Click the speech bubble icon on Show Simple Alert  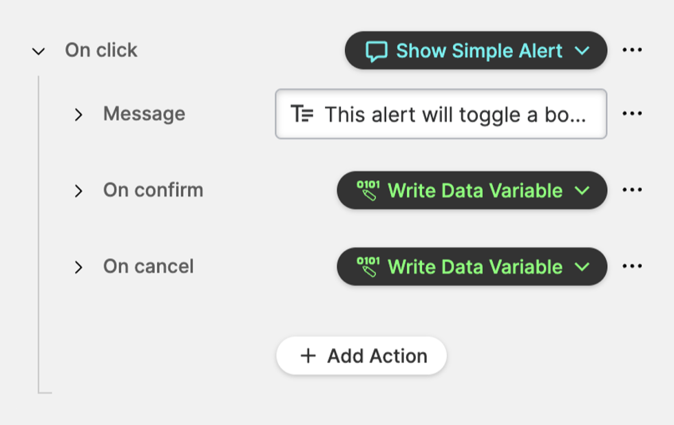click(376, 51)
